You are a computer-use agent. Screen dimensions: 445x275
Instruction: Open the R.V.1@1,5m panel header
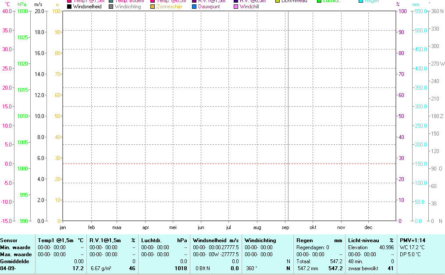112,240
